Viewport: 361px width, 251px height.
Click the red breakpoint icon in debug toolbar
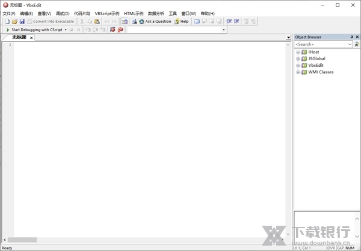[113, 29]
